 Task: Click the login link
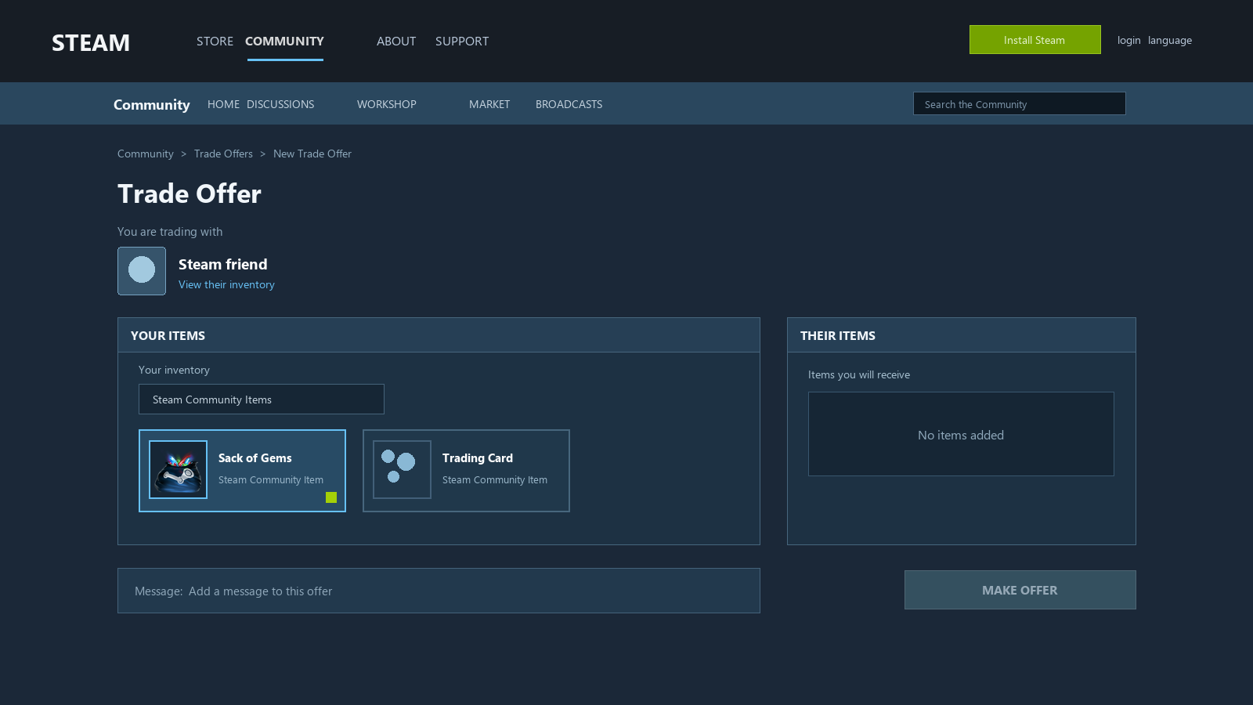(x=1128, y=41)
